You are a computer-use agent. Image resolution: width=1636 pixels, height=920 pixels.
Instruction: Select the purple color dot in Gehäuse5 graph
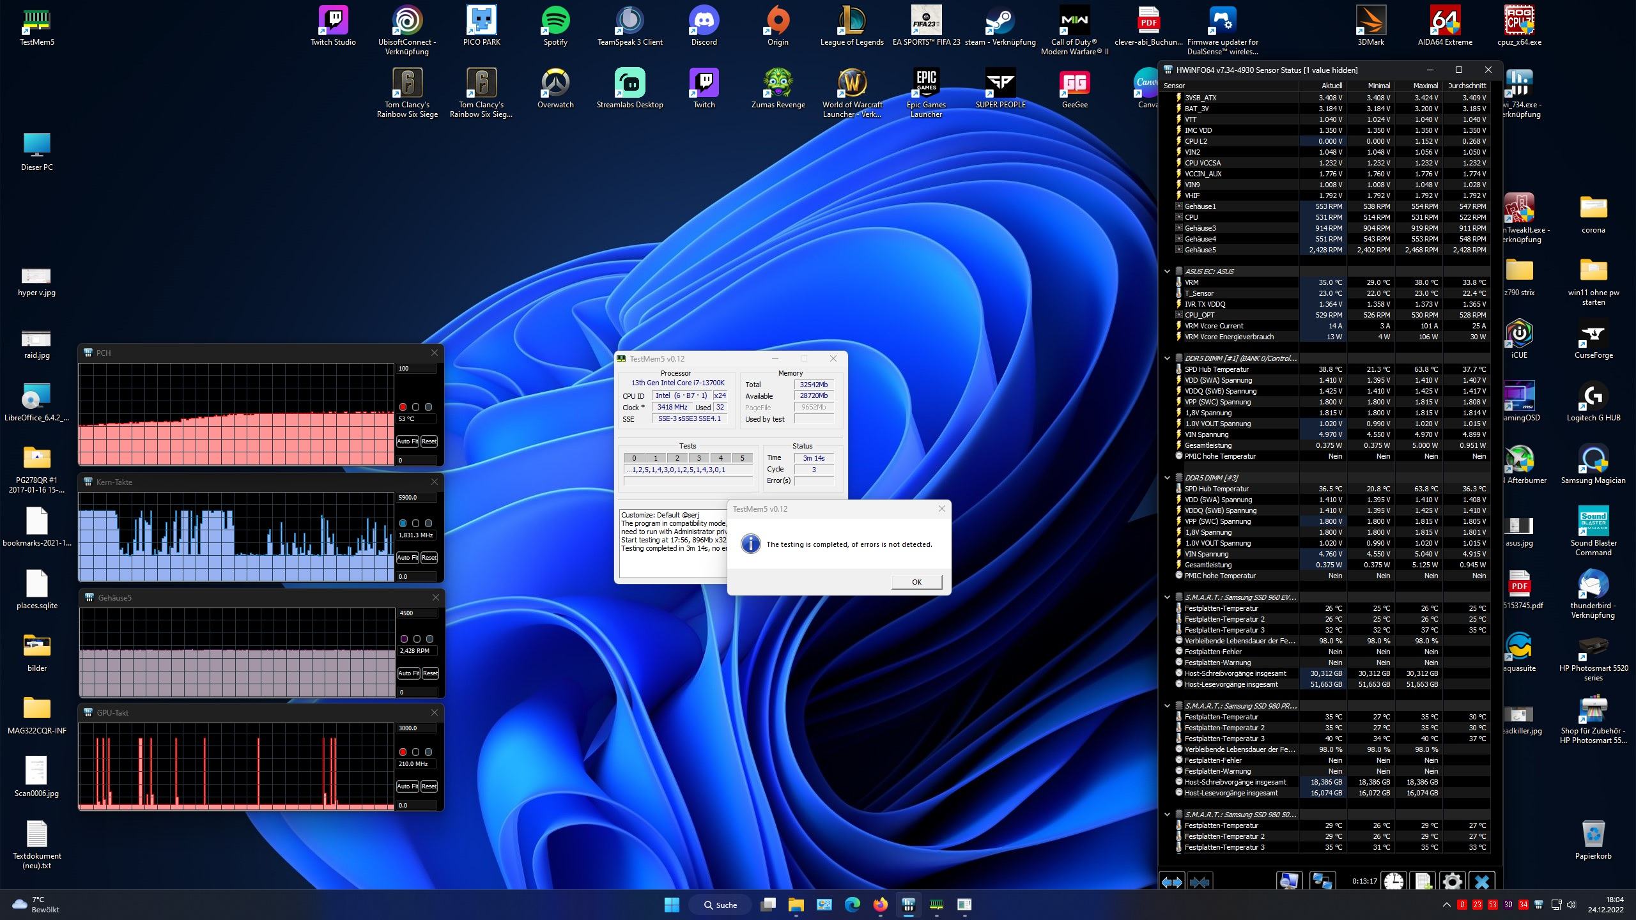[x=404, y=639]
